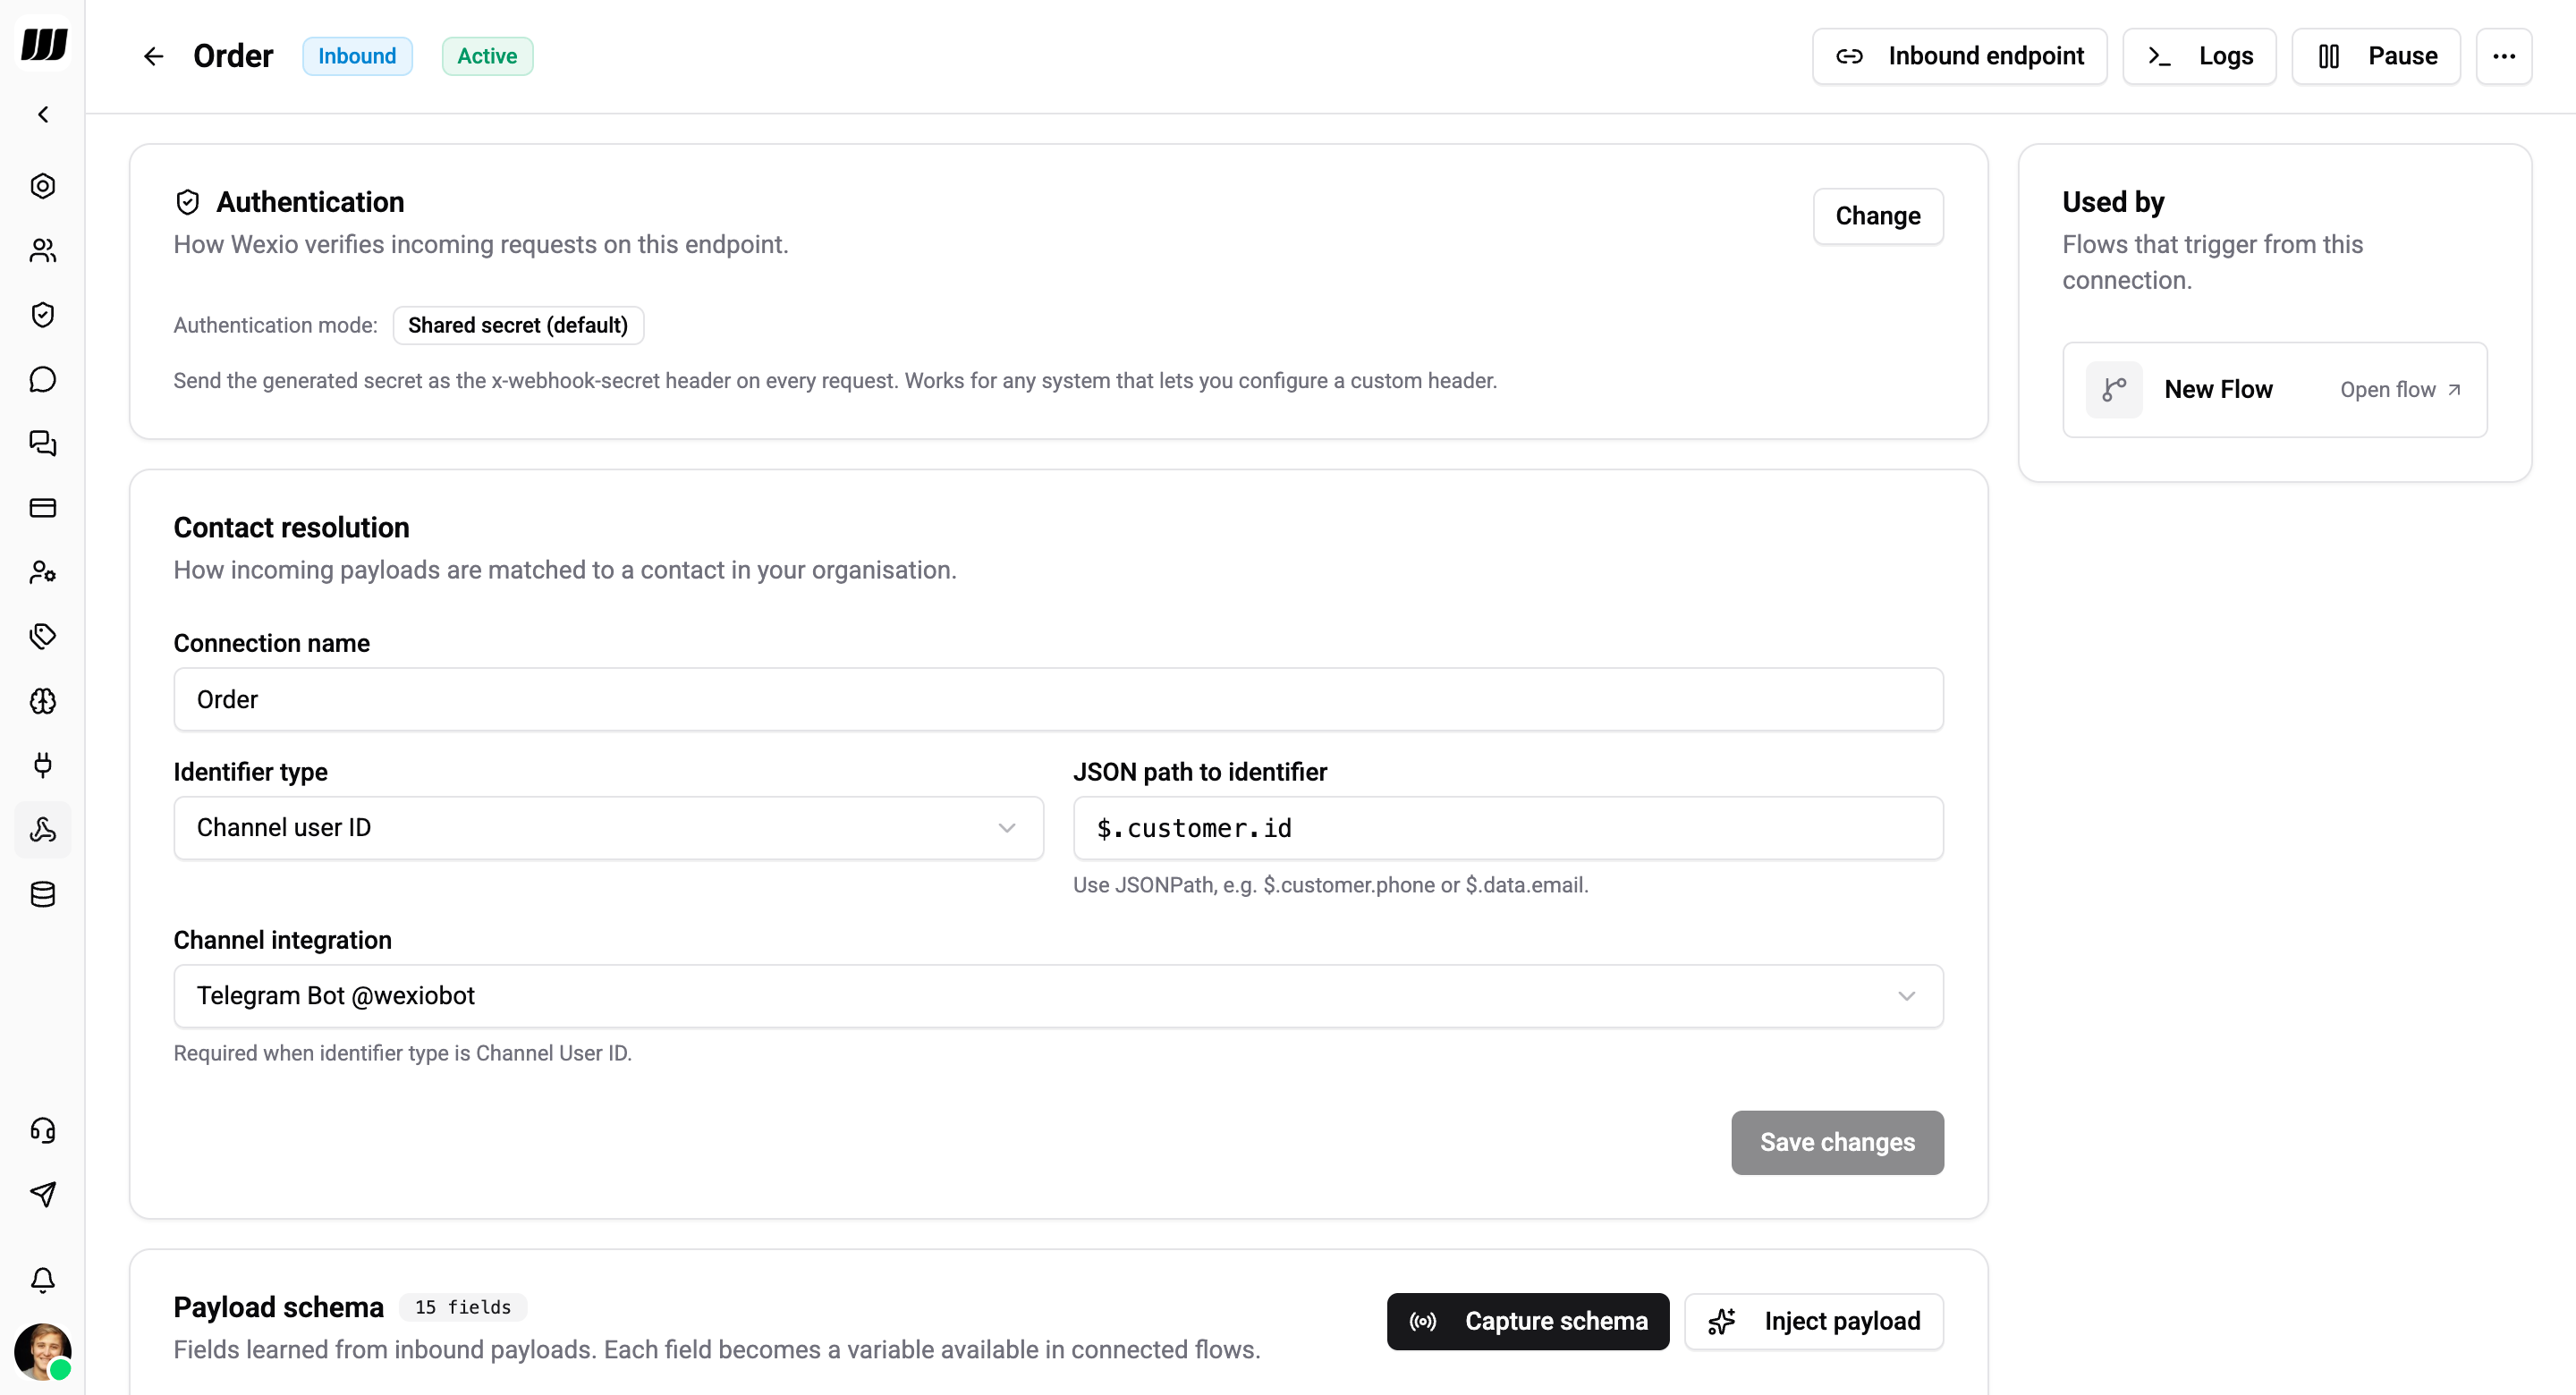
Task: Open the Identifier type dropdown
Action: [607, 828]
